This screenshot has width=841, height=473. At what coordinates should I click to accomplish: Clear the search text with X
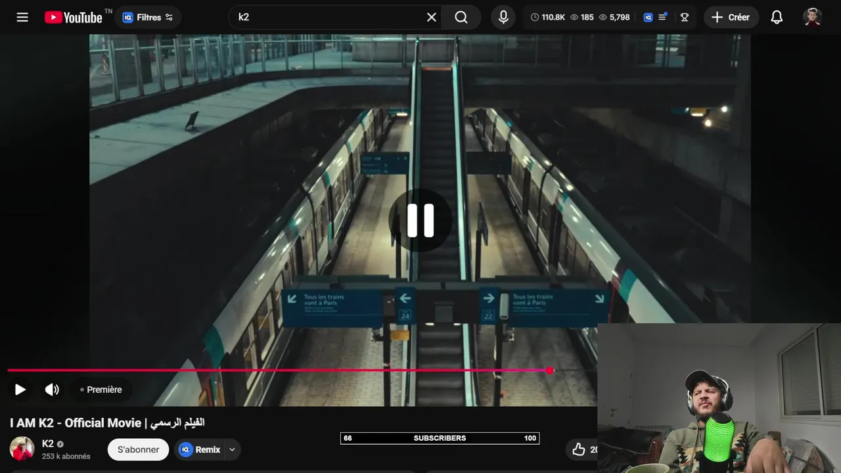click(432, 17)
